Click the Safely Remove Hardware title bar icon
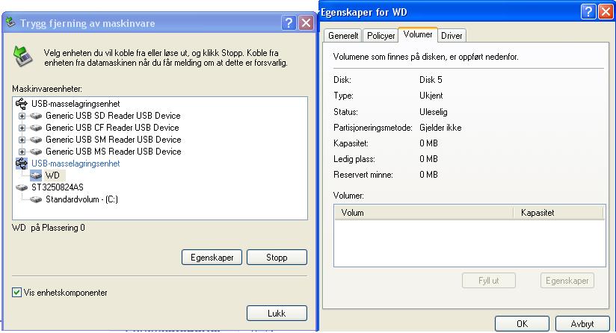 [10, 22]
